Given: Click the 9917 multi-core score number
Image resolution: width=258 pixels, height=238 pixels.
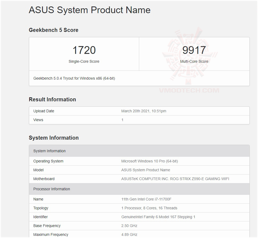Looking at the screenshot, I should (x=194, y=50).
